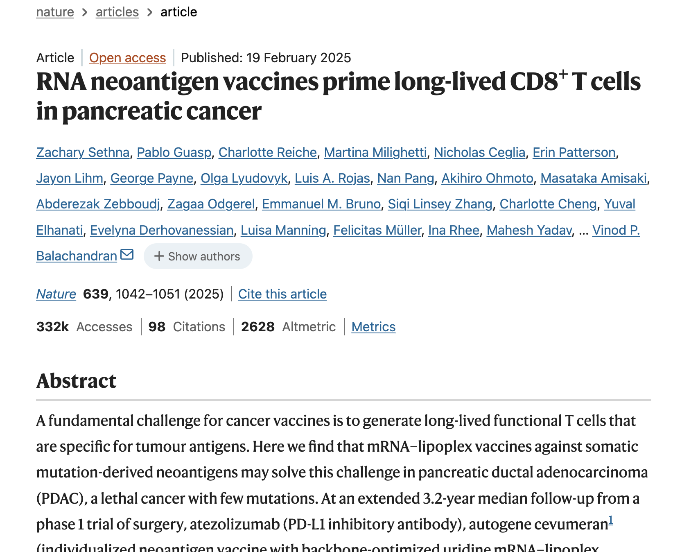
Task: View the article Metrics page
Action: tap(373, 327)
